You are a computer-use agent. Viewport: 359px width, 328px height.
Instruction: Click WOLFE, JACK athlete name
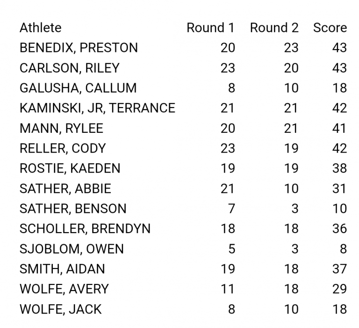click(61, 309)
